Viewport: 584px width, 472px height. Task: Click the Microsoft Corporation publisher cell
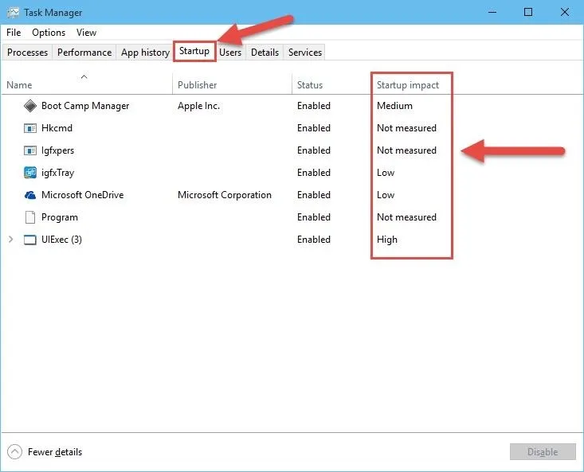click(225, 195)
